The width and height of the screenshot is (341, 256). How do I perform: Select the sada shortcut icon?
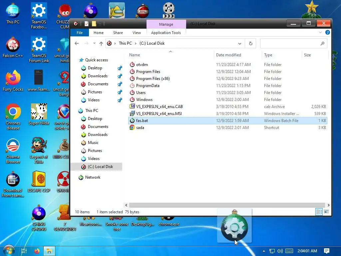tap(132, 128)
